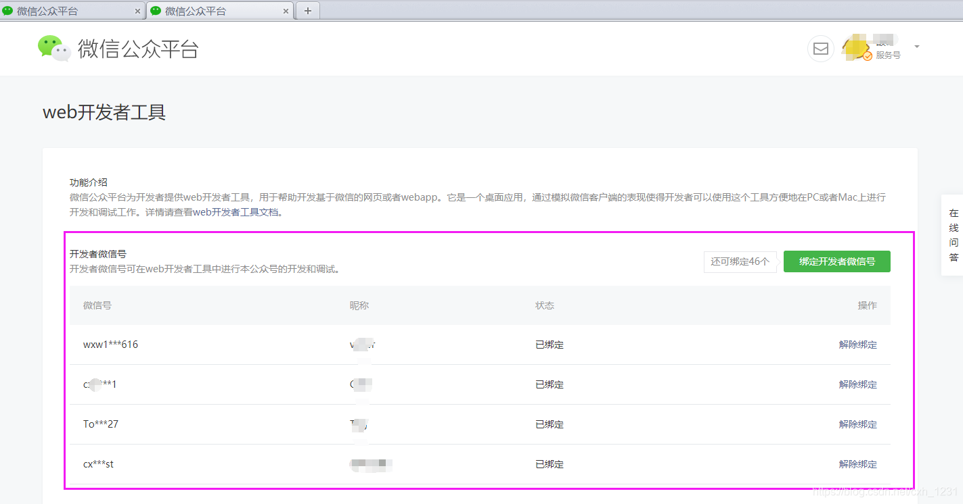Select the second 微信公众平台 tab
The width and height of the screenshot is (963, 504).
[210, 11]
